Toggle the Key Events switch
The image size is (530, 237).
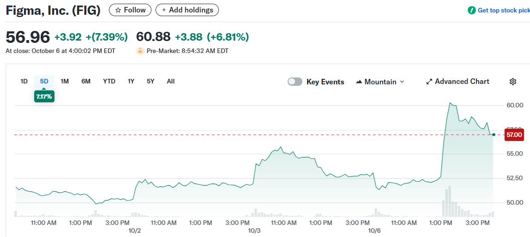(x=295, y=82)
